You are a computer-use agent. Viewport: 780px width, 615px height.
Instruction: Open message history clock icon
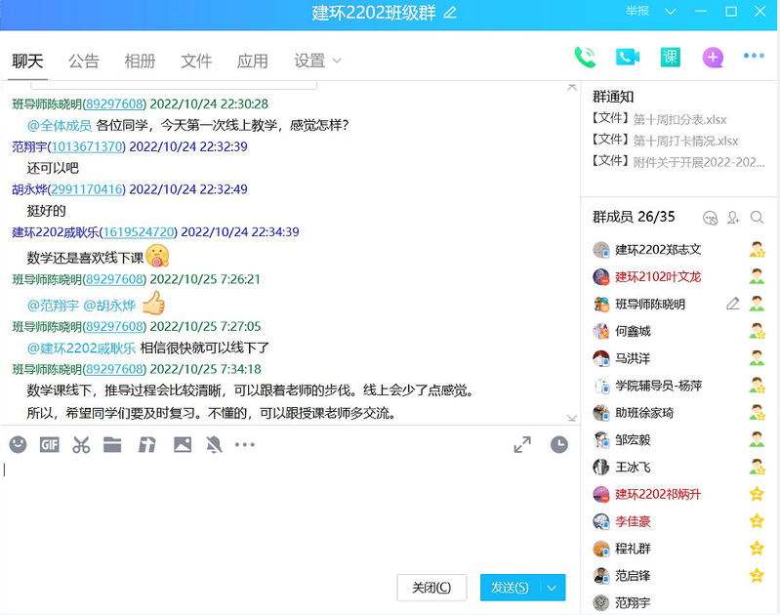[x=559, y=444]
